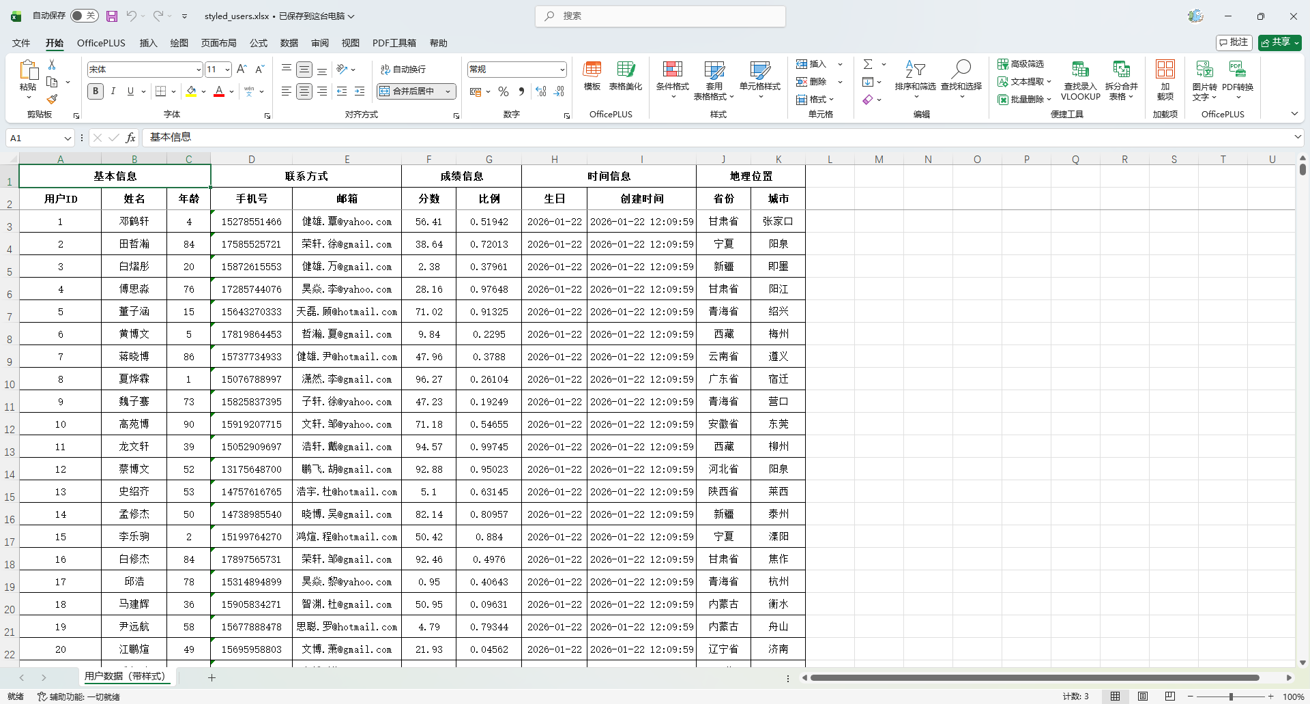The height and width of the screenshot is (704, 1310).
Task: Click the percent style icon
Action: 504,91
